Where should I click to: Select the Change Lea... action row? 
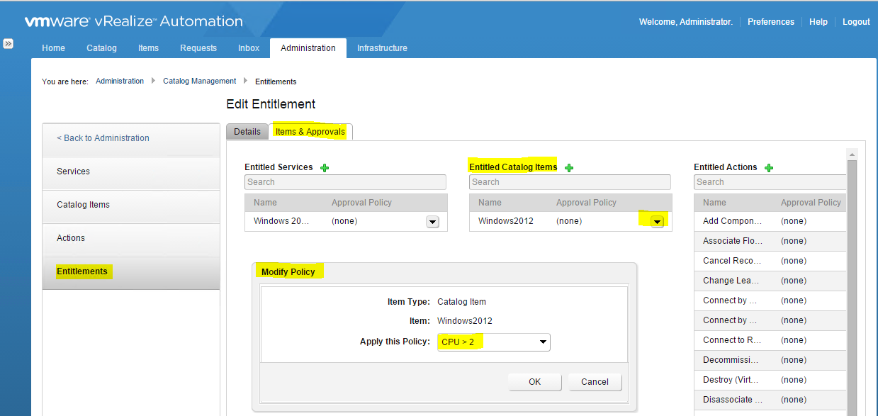[770, 281]
